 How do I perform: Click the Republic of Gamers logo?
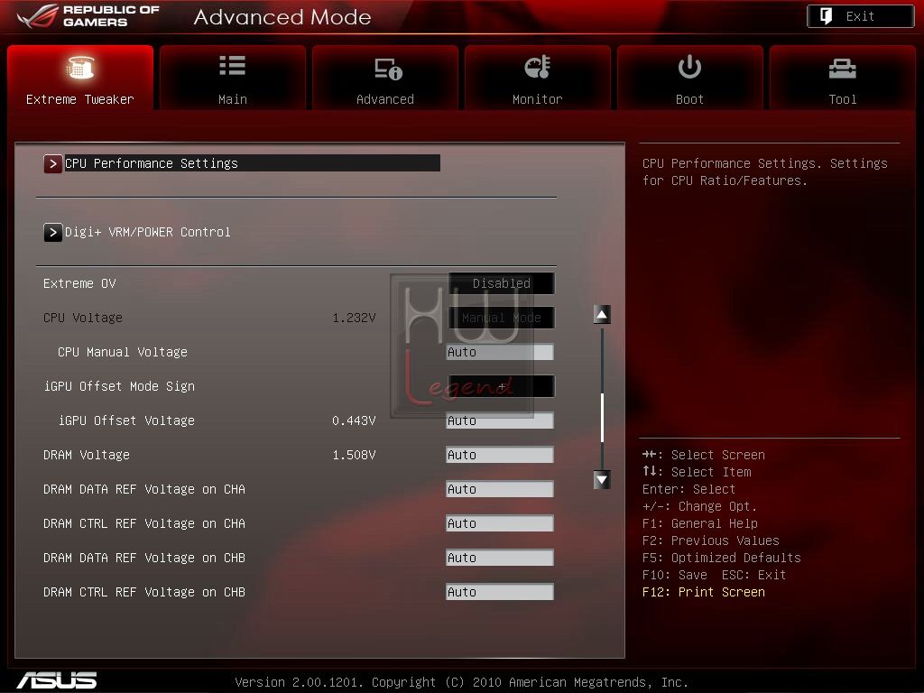click(88, 16)
